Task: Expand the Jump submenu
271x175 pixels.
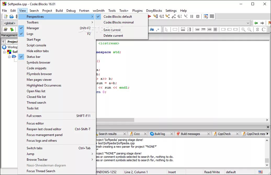Action: [57, 154]
